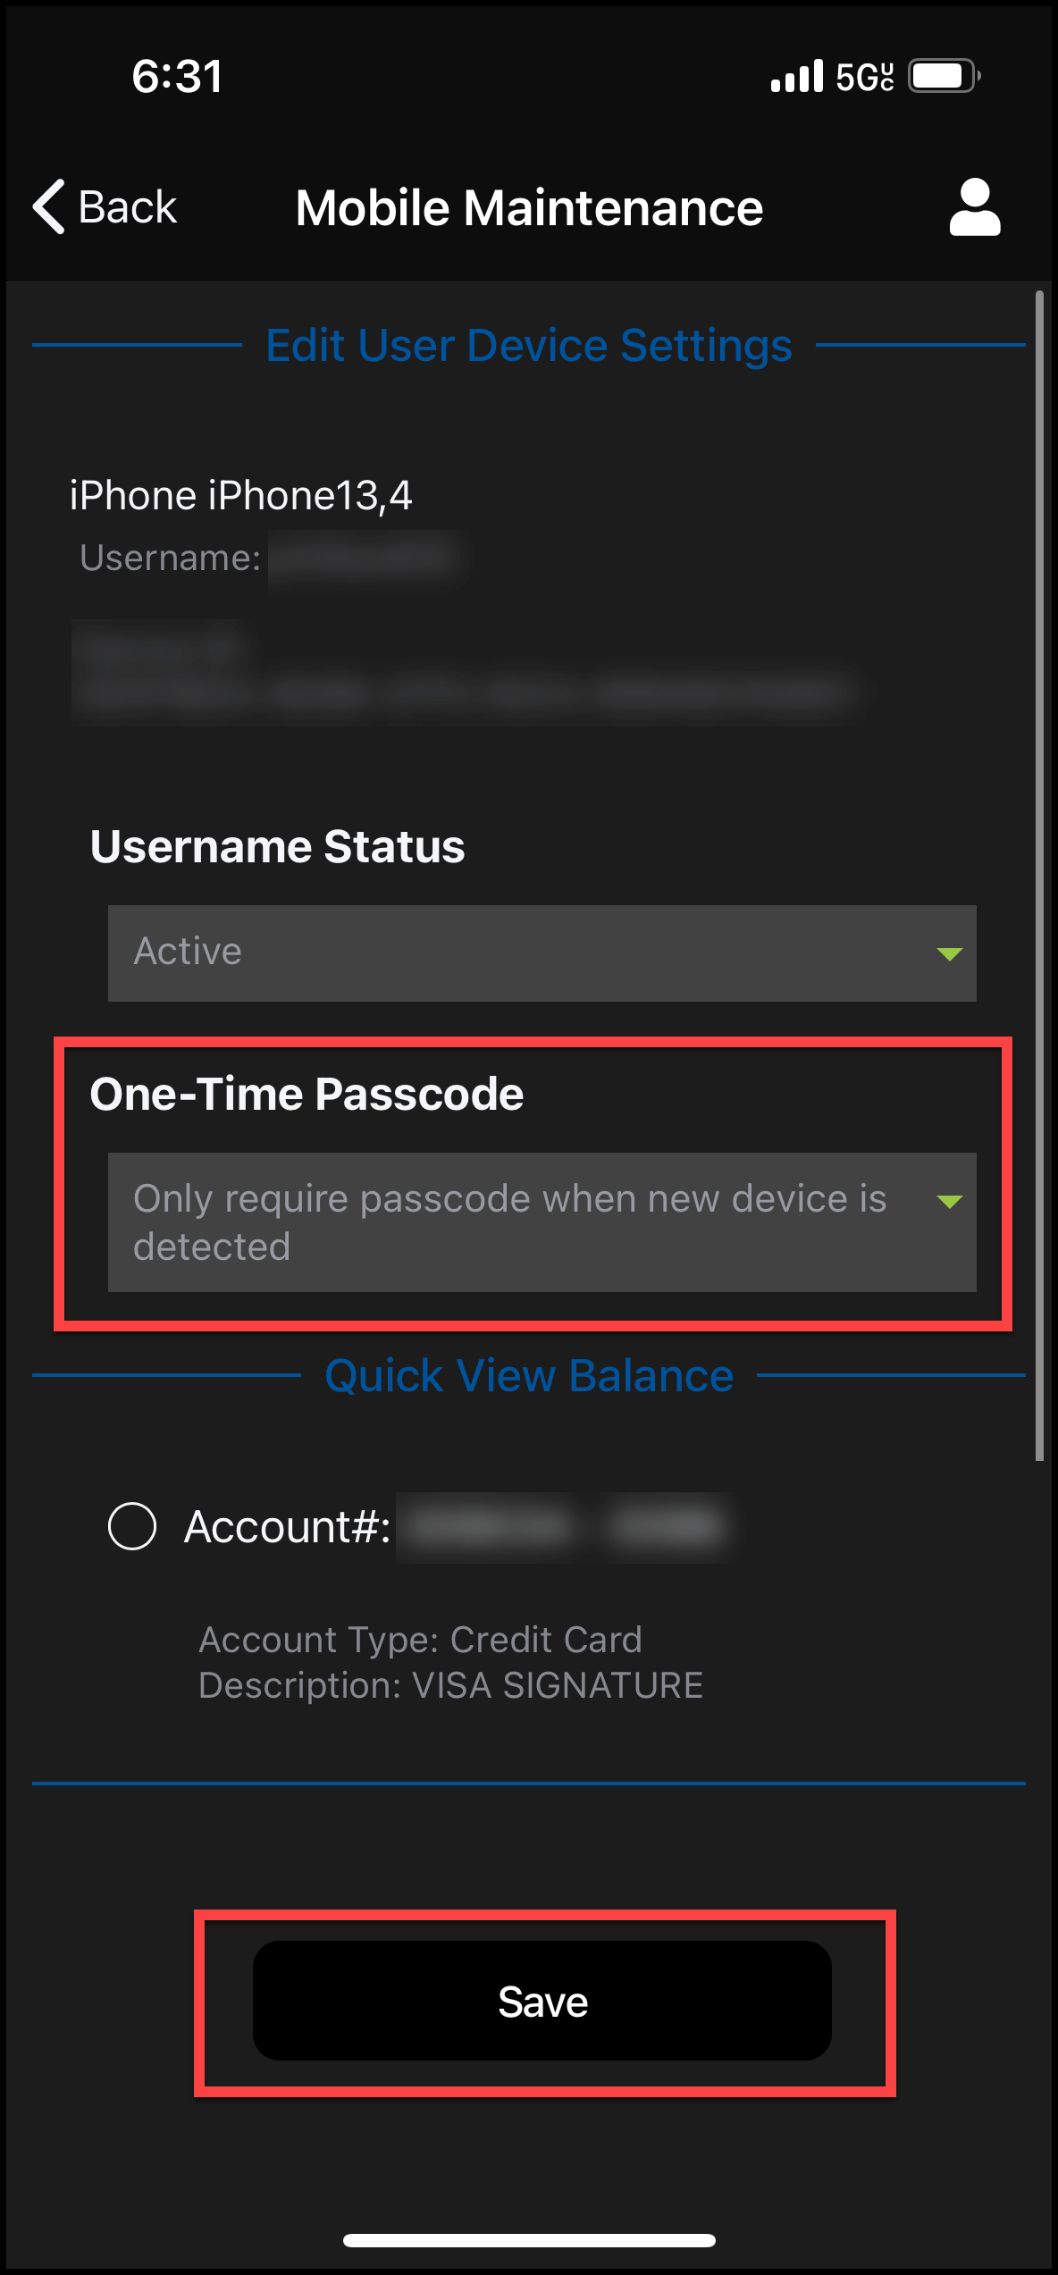Tap the 6:31 clock in status bar

click(177, 76)
